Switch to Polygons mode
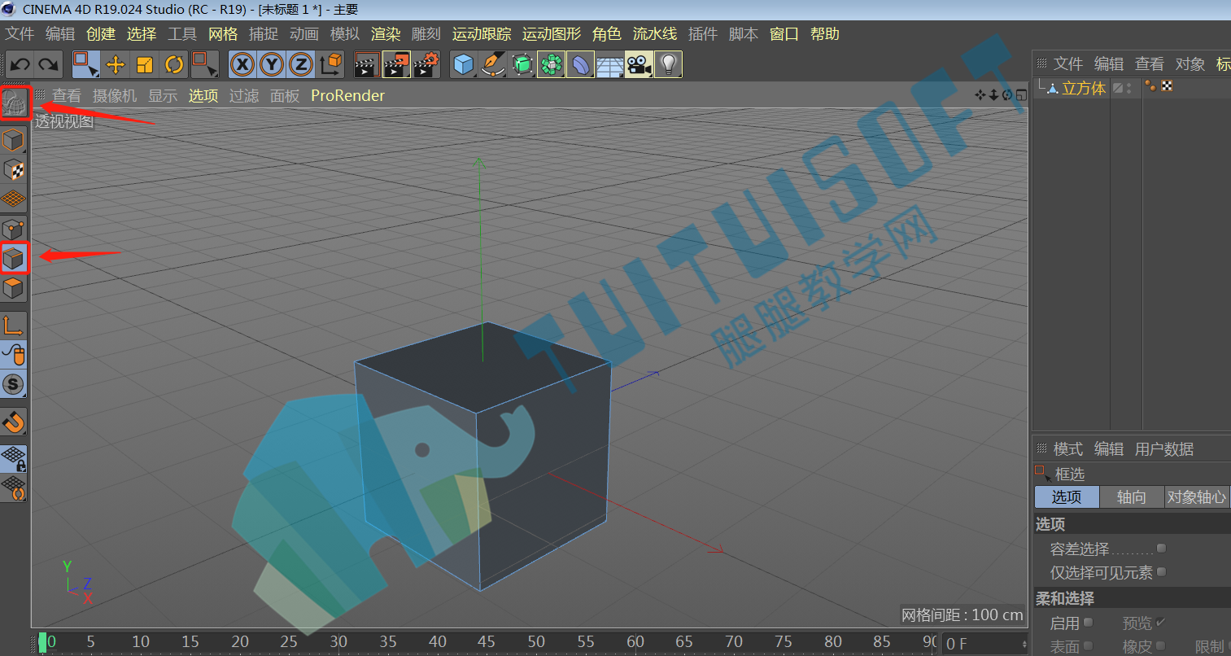1231x656 pixels. pyautogui.click(x=14, y=288)
